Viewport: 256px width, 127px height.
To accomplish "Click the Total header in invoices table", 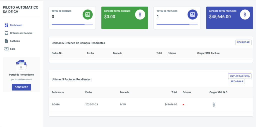I will 174,92.
